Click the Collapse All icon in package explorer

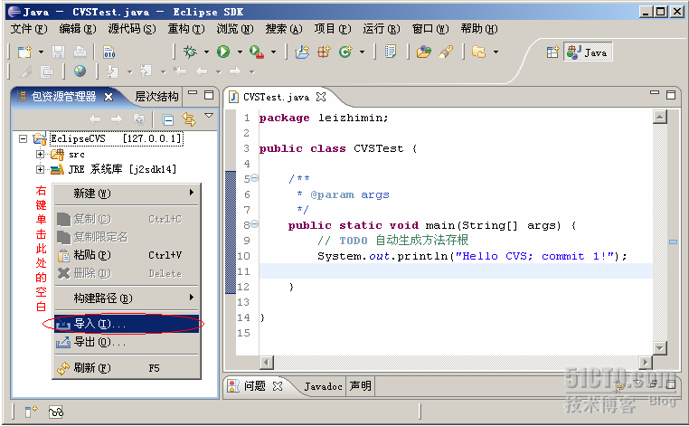168,118
